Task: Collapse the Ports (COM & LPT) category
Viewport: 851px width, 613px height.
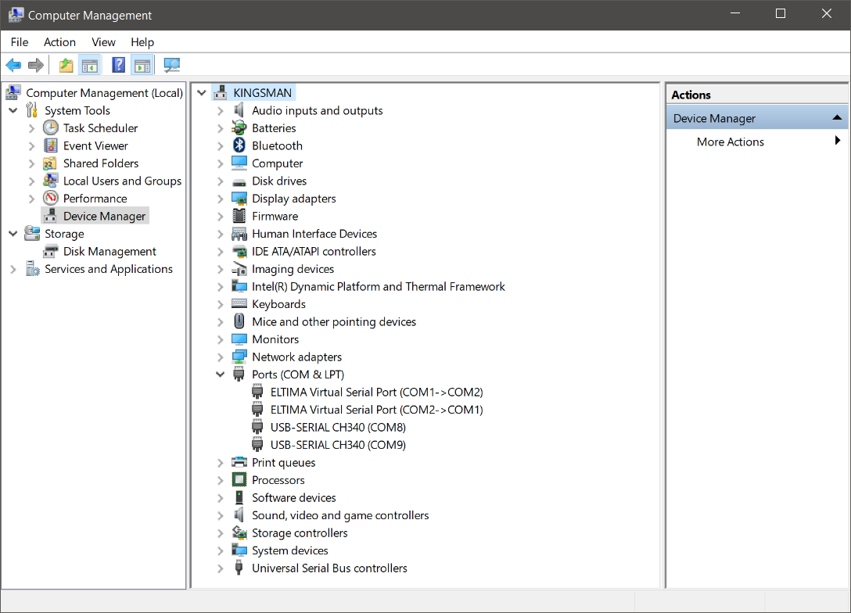Action: pyautogui.click(x=221, y=375)
